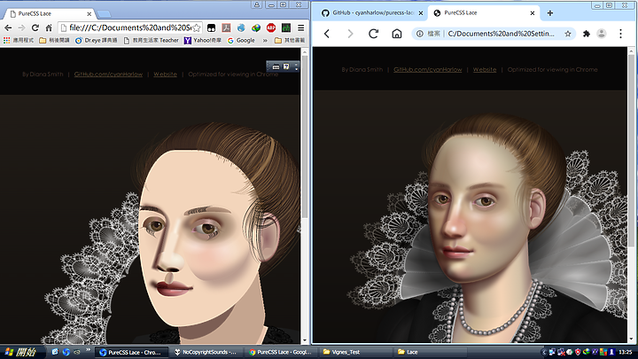
Task: Open a new tab in the left Chrome window
Action: [105, 14]
